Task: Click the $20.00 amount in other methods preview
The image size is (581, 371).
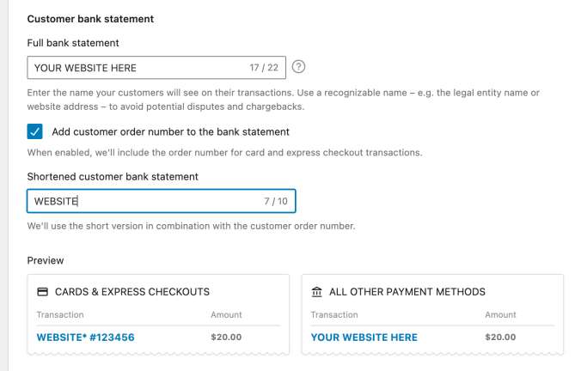Action: click(500, 337)
